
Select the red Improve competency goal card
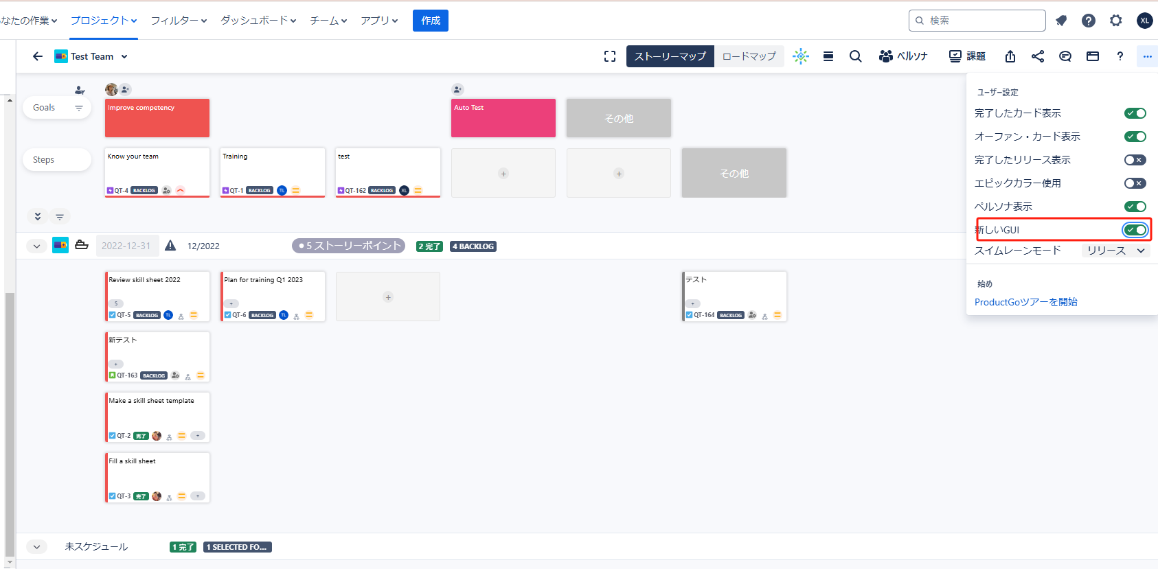coord(157,118)
